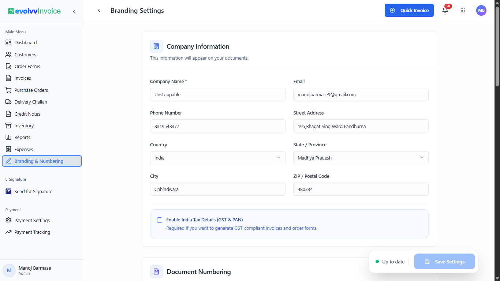This screenshot has height=281, width=500.
Task: Open the Customers menu item
Action: point(42,55)
